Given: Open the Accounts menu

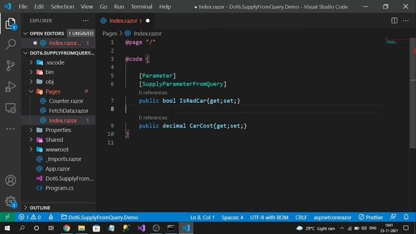Looking at the screenshot, I should [10, 181].
